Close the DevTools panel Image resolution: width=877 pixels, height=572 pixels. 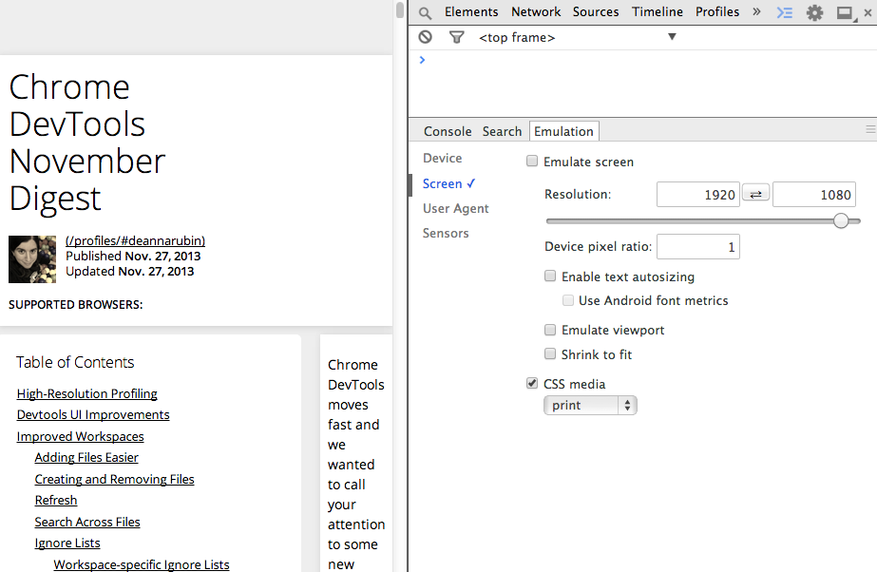tap(867, 12)
